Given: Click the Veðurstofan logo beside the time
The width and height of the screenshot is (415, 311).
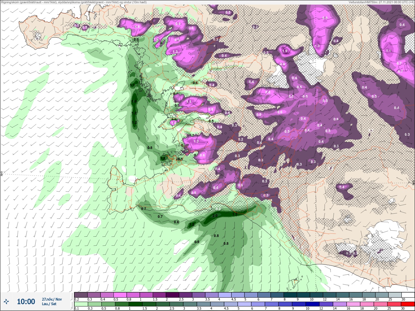Looking at the screenshot, I should 6,302.
